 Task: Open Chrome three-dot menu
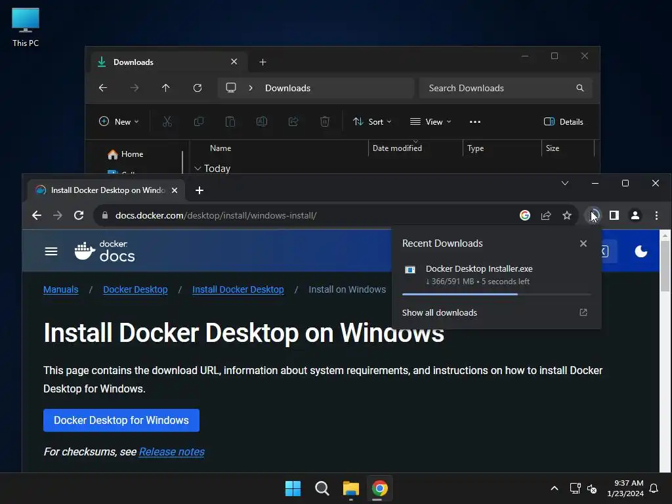(656, 215)
